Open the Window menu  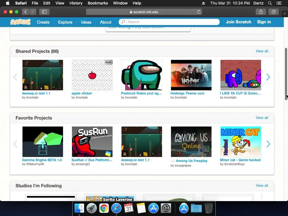[x=120, y=3]
